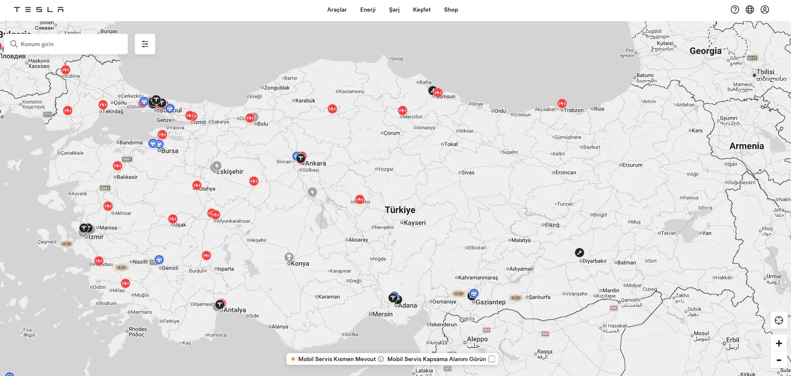This screenshot has width=791, height=376.
Task: Open the Araçlar menu
Action: [337, 10]
